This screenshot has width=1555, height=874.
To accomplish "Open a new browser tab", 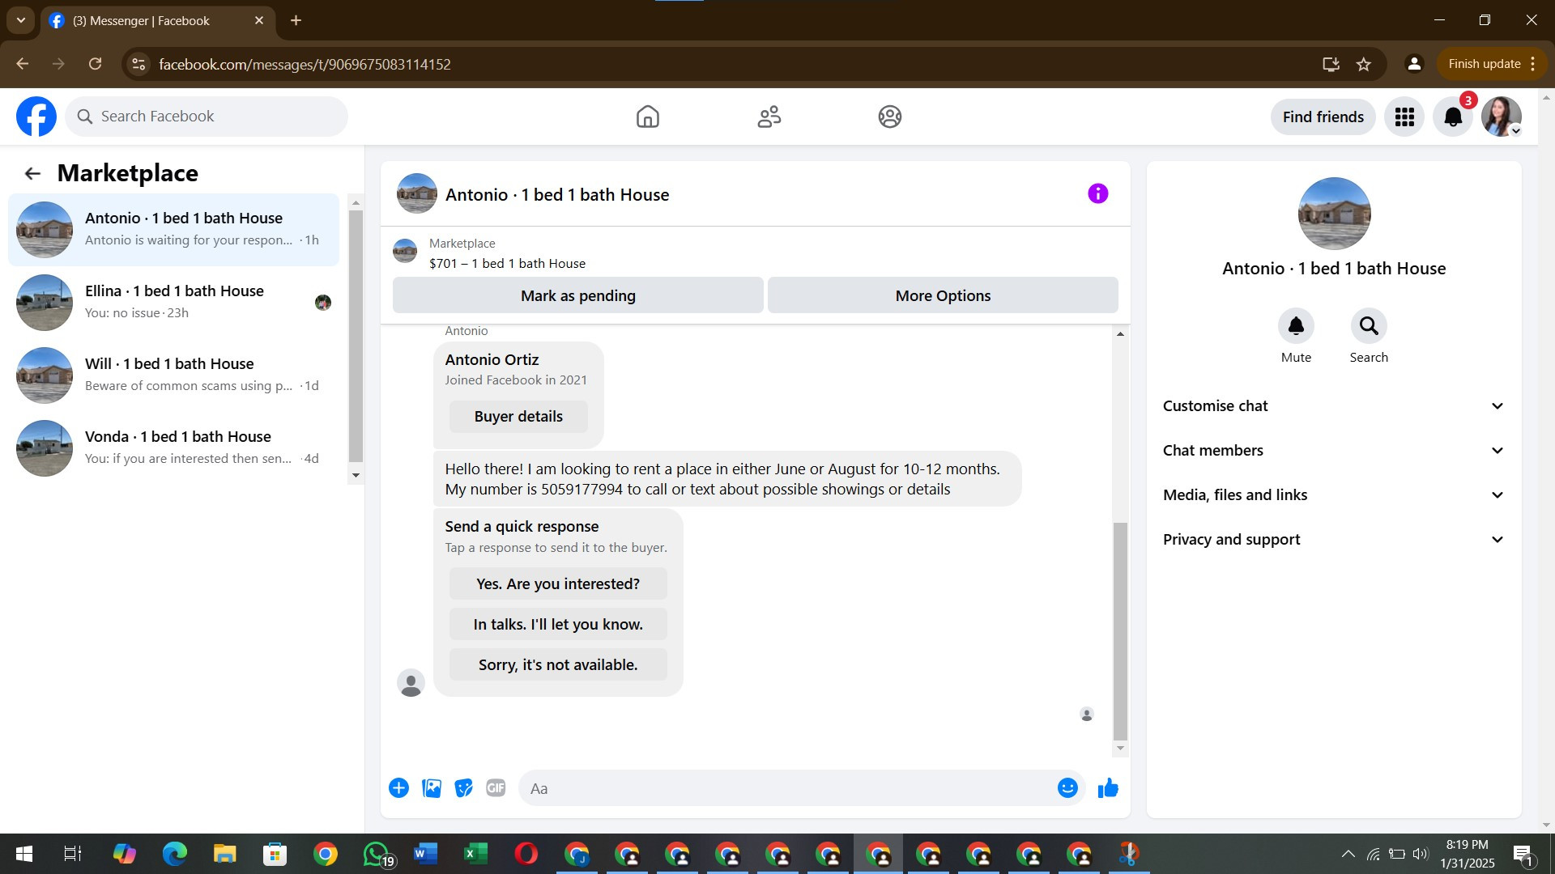I will click(x=296, y=20).
